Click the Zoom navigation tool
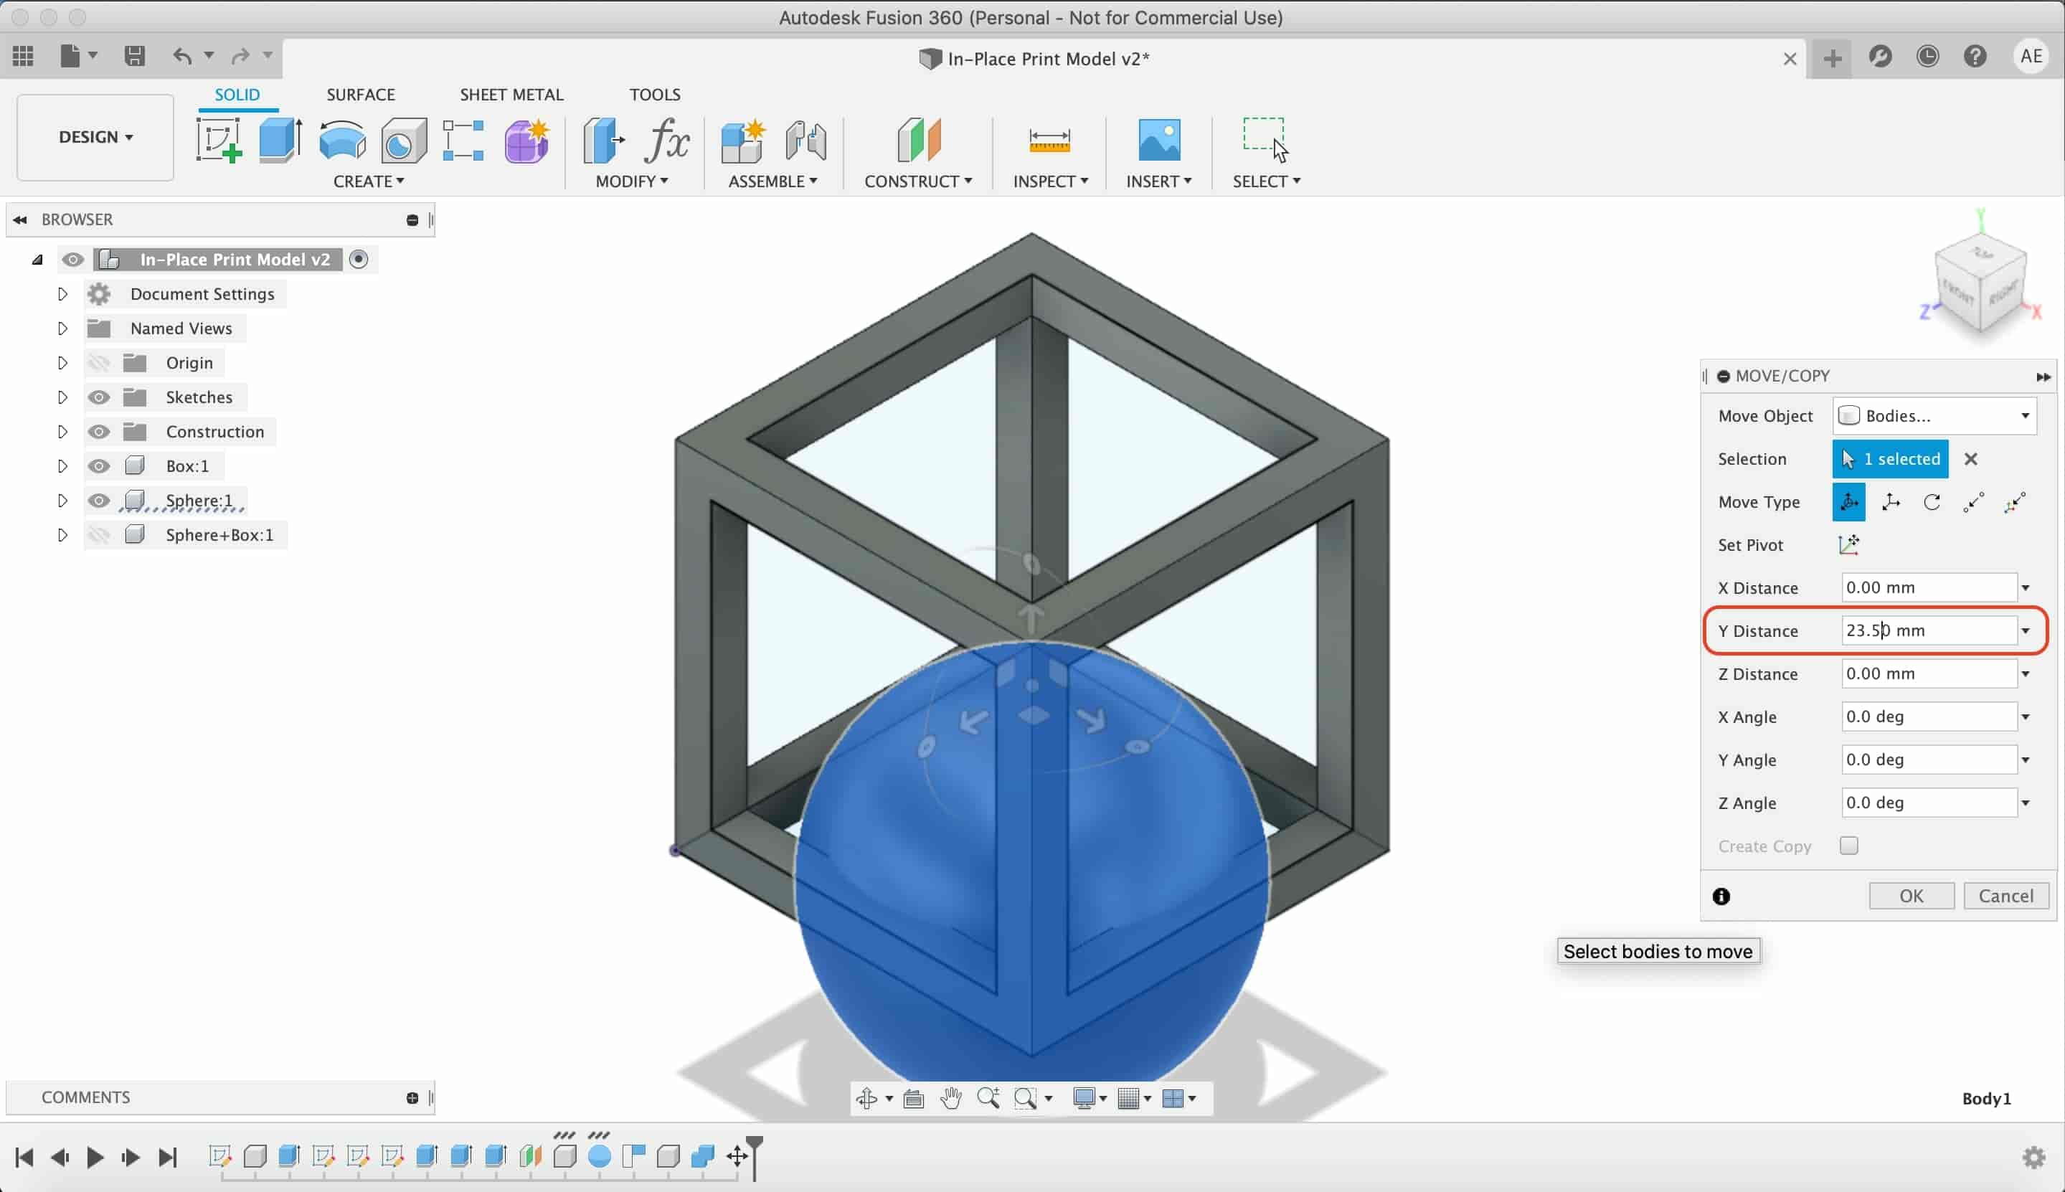 coord(988,1098)
